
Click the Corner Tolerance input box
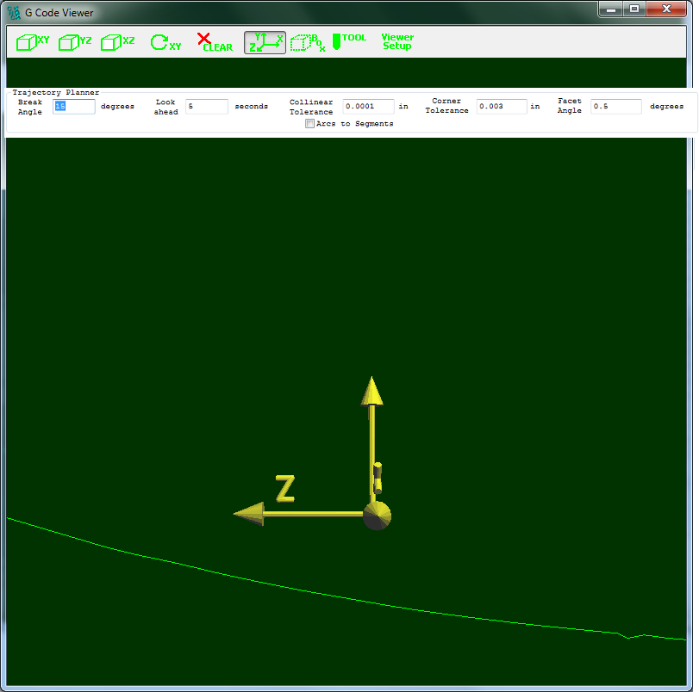click(x=502, y=106)
